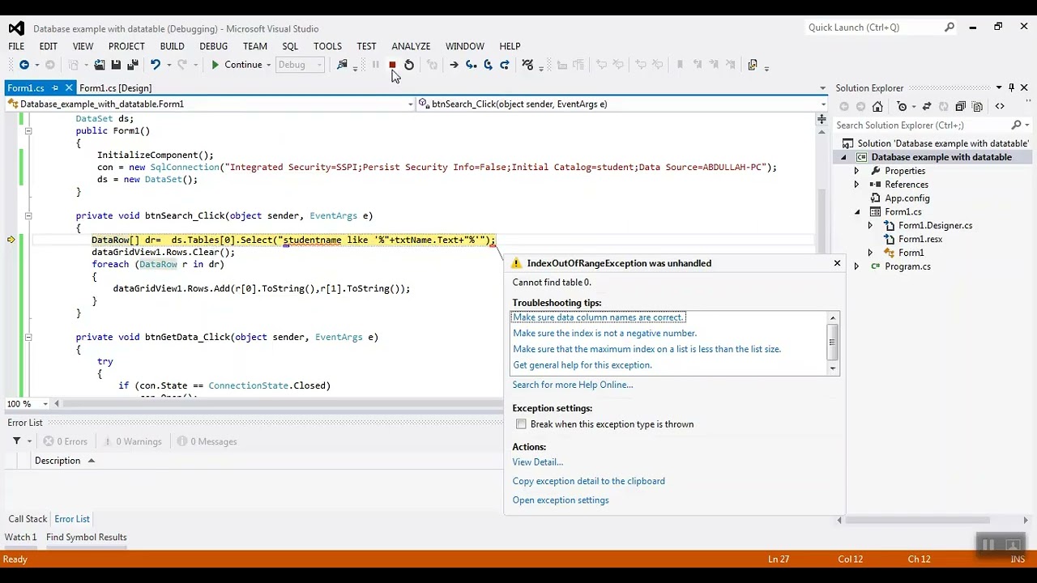The image size is (1037, 583).
Task: Click View Code icon in Solution Explorer
Action: coord(1000,106)
